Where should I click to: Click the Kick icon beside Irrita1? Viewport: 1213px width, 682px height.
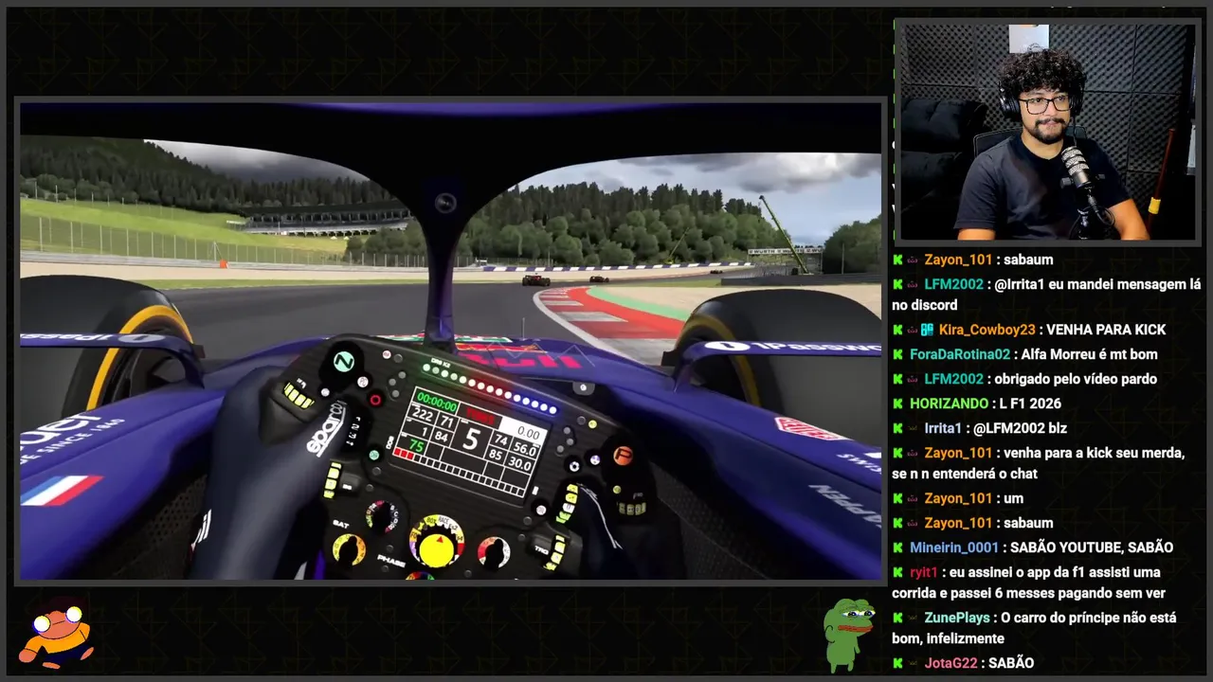click(897, 428)
